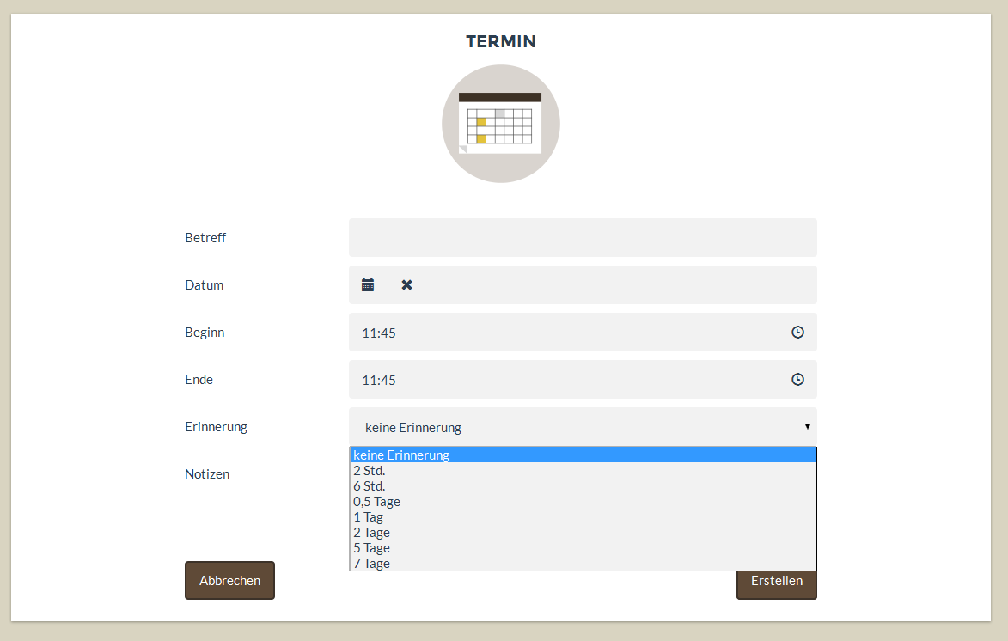Screen dimensions: 1008x641
Task: Click the 'Beginn' label
Action: [205, 333]
